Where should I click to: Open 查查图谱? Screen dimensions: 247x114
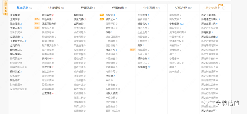tap(15, 15)
